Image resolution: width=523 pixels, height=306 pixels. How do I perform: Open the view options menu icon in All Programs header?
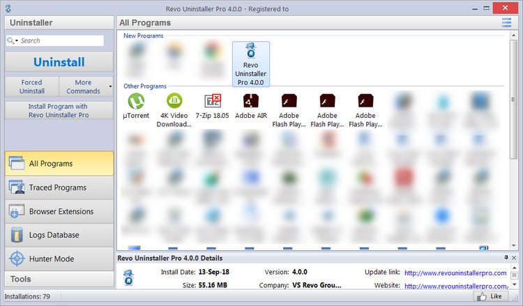point(506,23)
